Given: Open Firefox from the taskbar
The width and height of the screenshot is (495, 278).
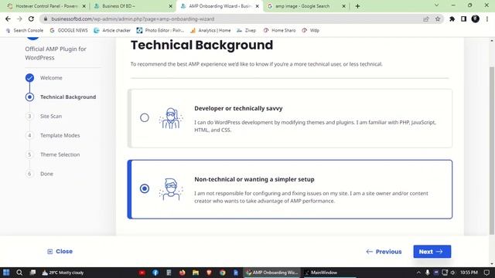Looking at the screenshot, I should coord(183,273).
